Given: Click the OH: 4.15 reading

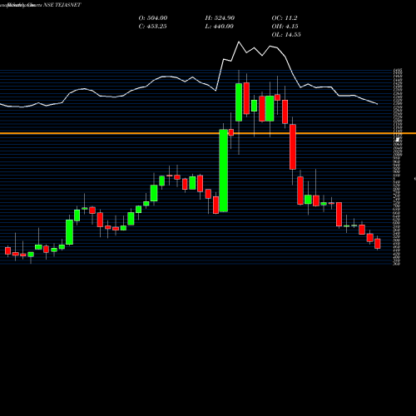Looking at the screenshot, I should pos(285,27).
